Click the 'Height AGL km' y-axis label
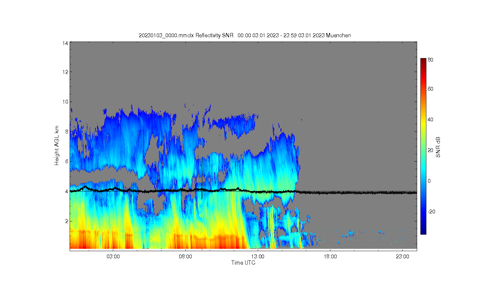The image size is (495, 297). pos(57,146)
